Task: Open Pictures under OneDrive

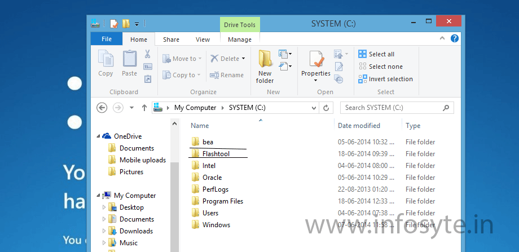Action: 126,172
